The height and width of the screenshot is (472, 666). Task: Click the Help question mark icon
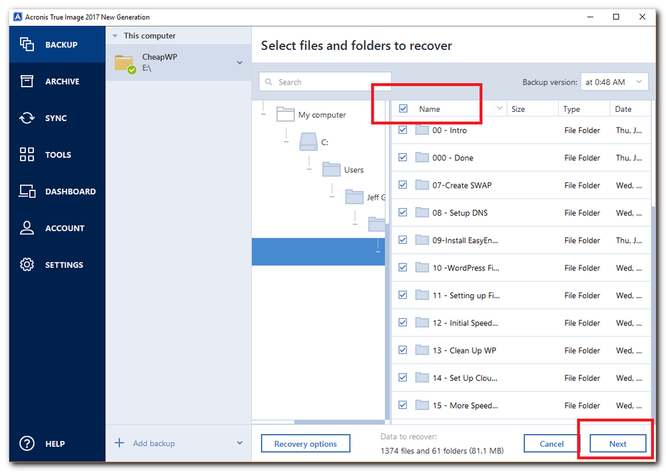pos(27,443)
